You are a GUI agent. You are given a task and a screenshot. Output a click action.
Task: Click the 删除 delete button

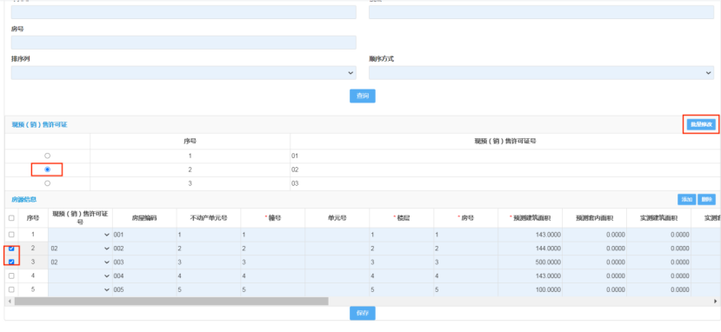706,199
